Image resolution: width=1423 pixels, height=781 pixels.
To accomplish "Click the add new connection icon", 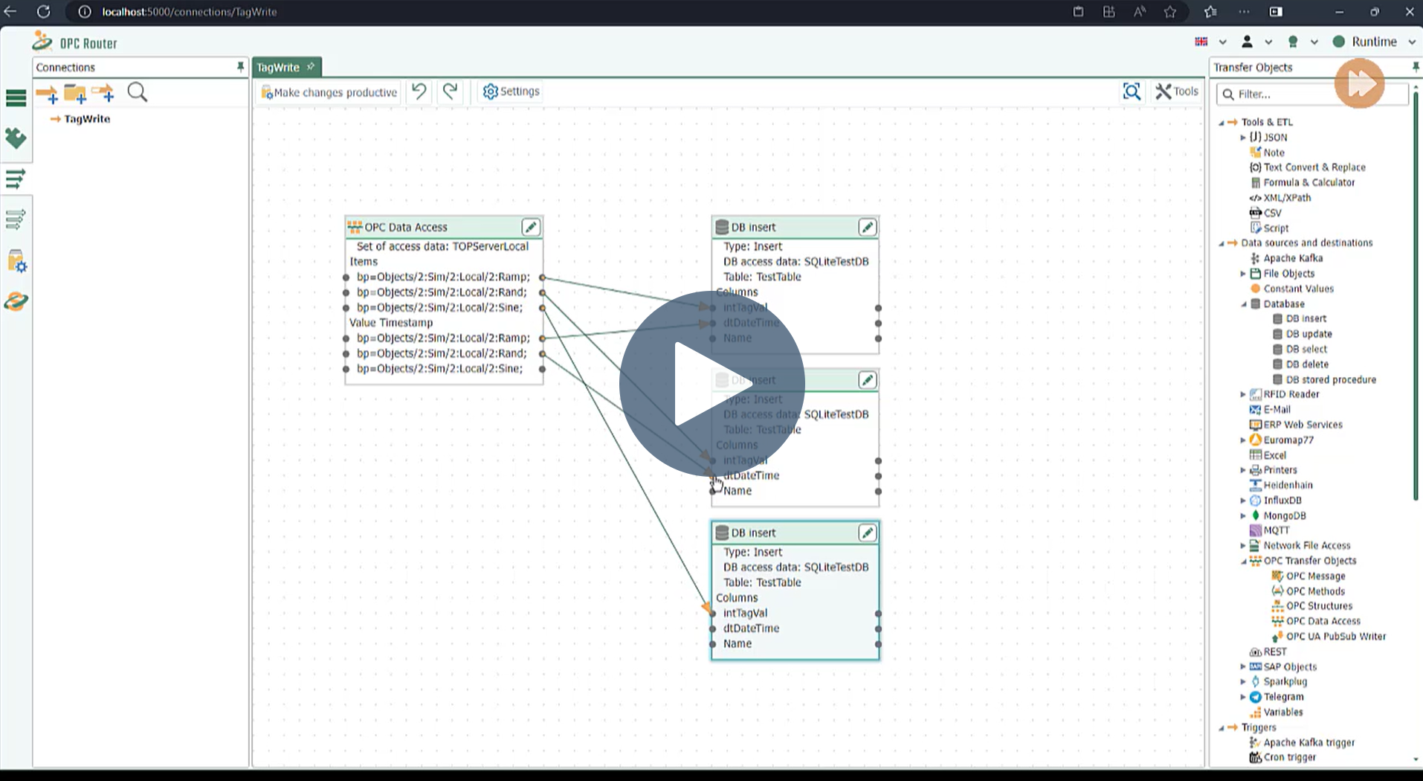I will point(47,94).
